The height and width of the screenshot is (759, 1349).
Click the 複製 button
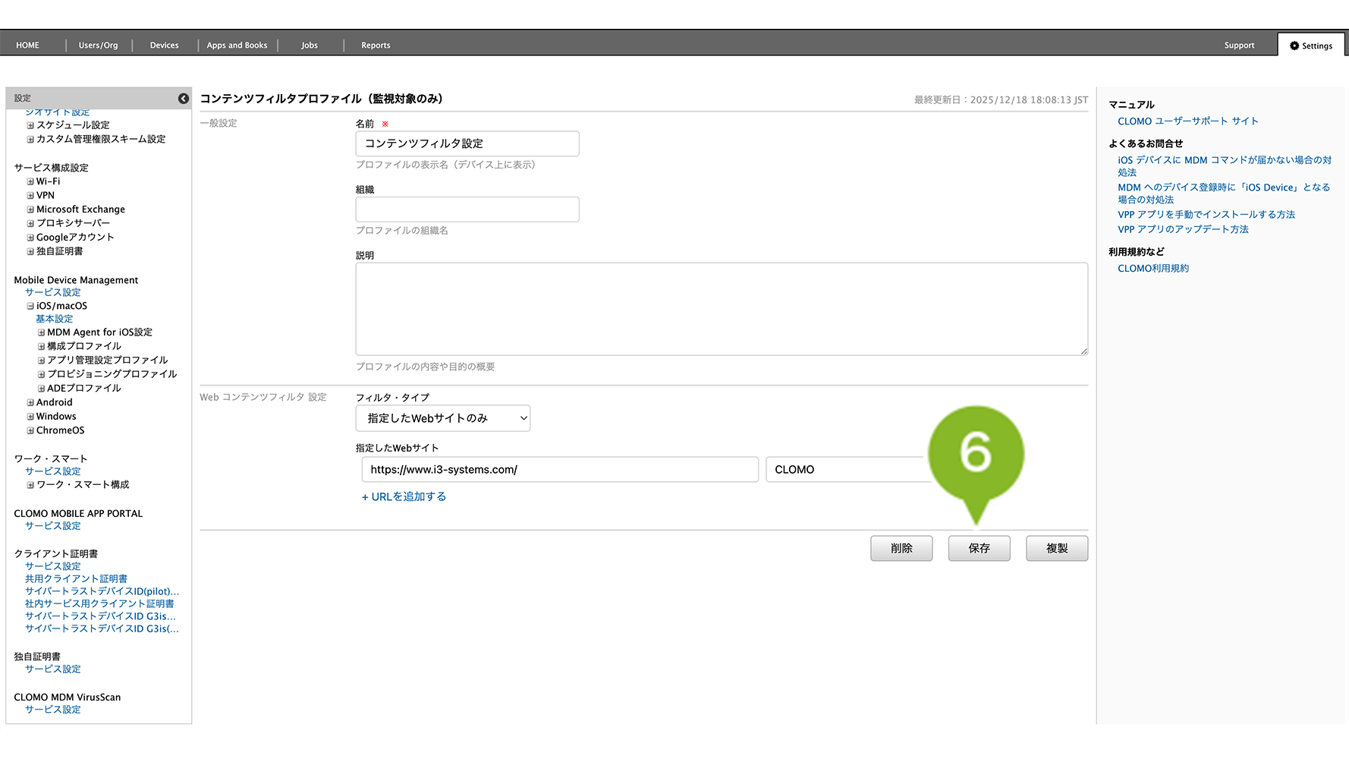coord(1056,548)
